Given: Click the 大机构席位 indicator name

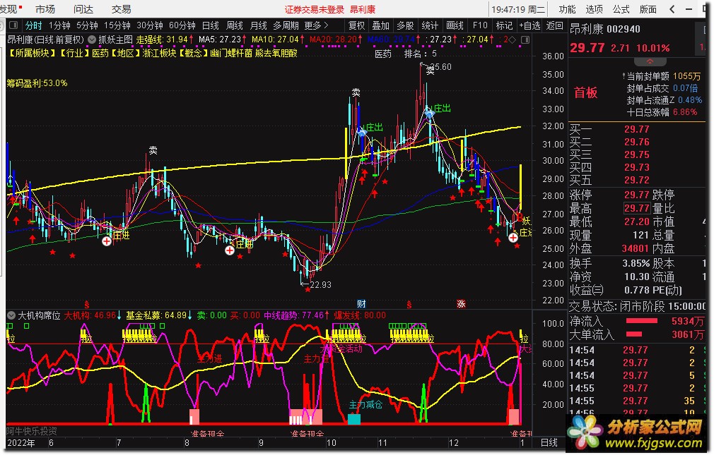Looking at the screenshot, I should click(39, 315).
